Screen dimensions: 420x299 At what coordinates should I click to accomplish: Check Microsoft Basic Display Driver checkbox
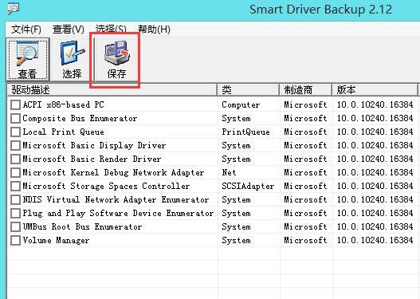click(x=15, y=145)
